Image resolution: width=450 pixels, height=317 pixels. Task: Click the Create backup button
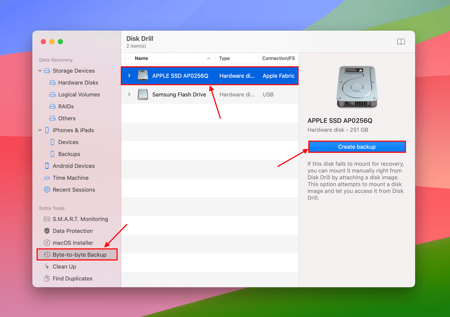click(x=357, y=147)
